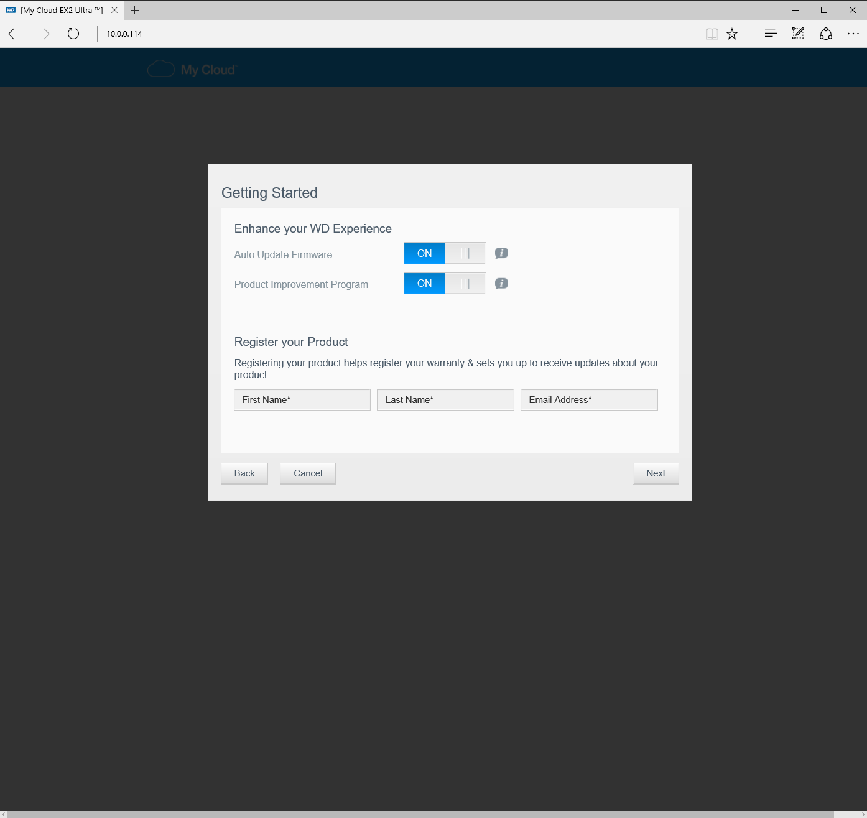This screenshot has height=818, width=867.
Task: Click the Next button
Action: [656, 473]
